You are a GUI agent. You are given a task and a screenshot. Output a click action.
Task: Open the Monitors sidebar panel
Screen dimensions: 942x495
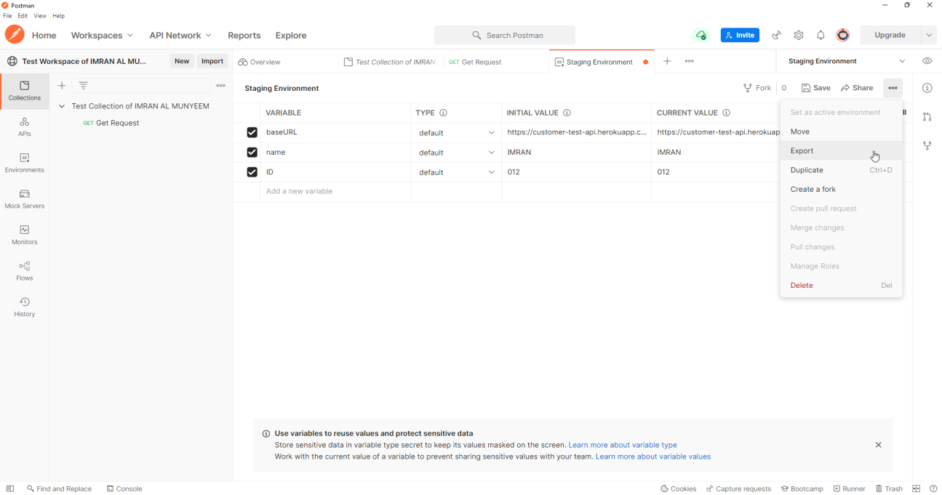tap(25, 235)
